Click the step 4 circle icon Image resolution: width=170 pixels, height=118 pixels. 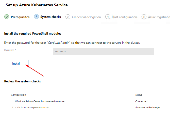point(108,17)
